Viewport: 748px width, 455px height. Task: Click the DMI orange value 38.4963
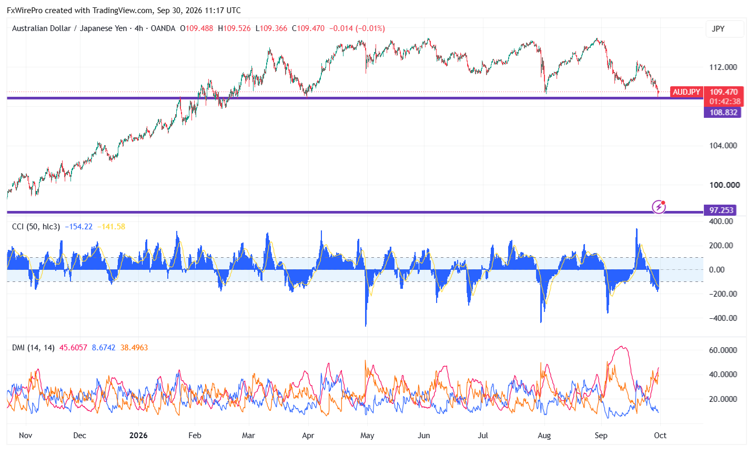[x=134, y=348]
